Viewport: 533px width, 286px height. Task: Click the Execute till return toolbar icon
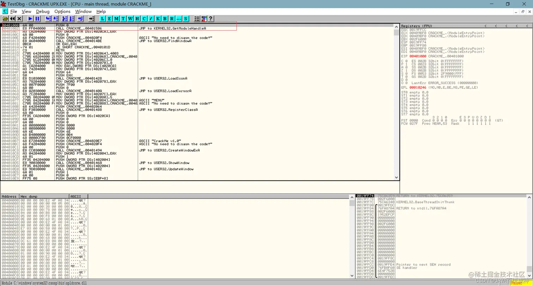pos(80,19)
